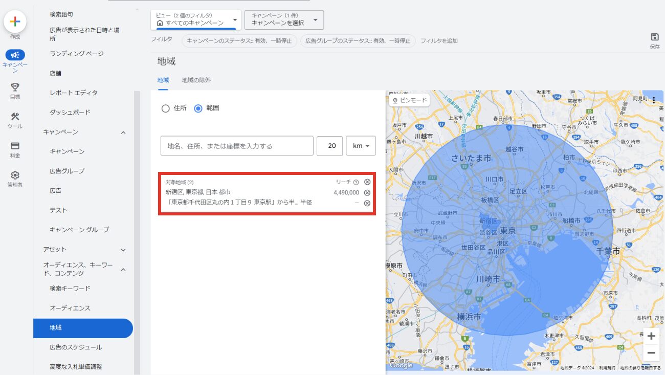Zoom in on the map with plus button
This screenshot has height=375, width=665.
point(651,336)
